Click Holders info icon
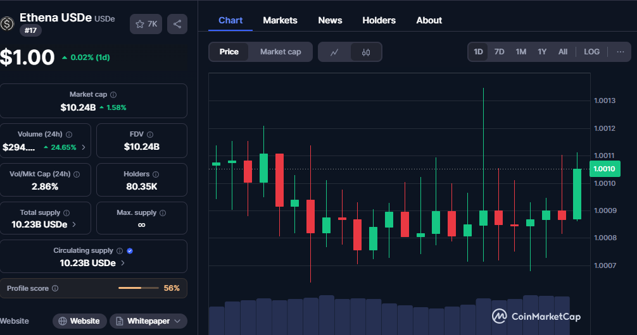The height and width of the screenshot is (335, 637). coord(156,174)
